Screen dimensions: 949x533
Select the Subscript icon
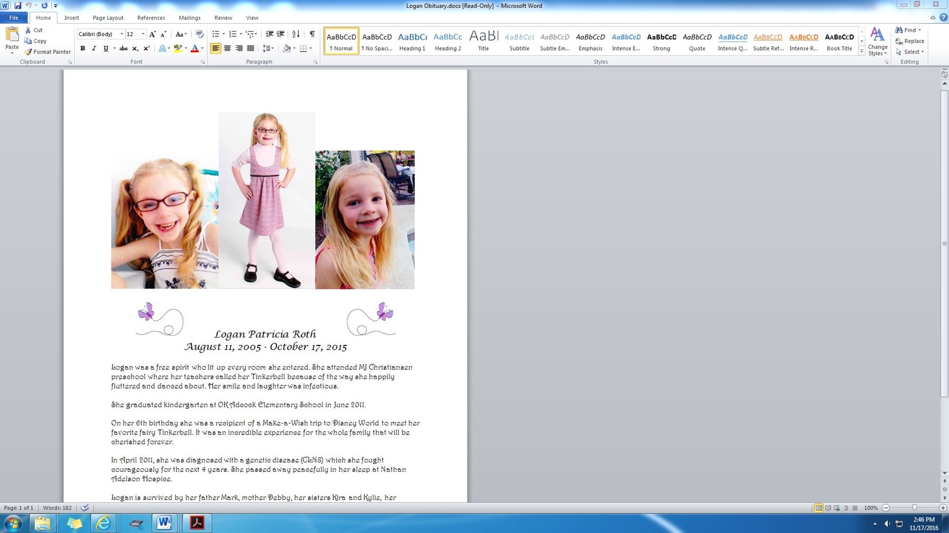click(135, 48)
